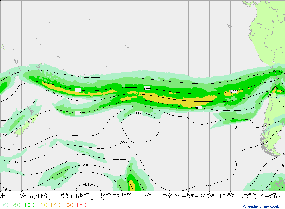Click the Jet stream/Height 300 hPa title
The width and height of the screenshot is (285, 209).
pyautogui.click(x=60, y=197)
